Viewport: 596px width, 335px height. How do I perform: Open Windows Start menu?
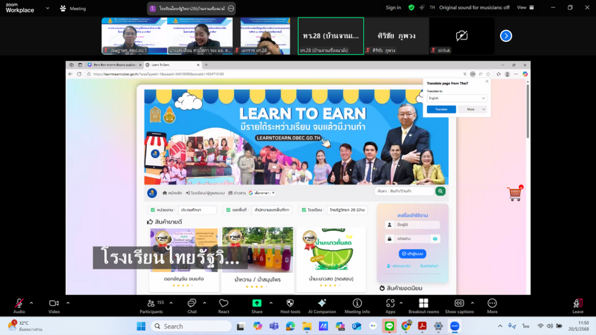pos(141,326)
